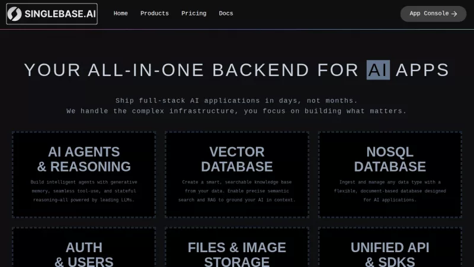Click the Vector Database description paragraph
Image resolution: width=474 pixels, height=267 pixels.
[236, 191]
